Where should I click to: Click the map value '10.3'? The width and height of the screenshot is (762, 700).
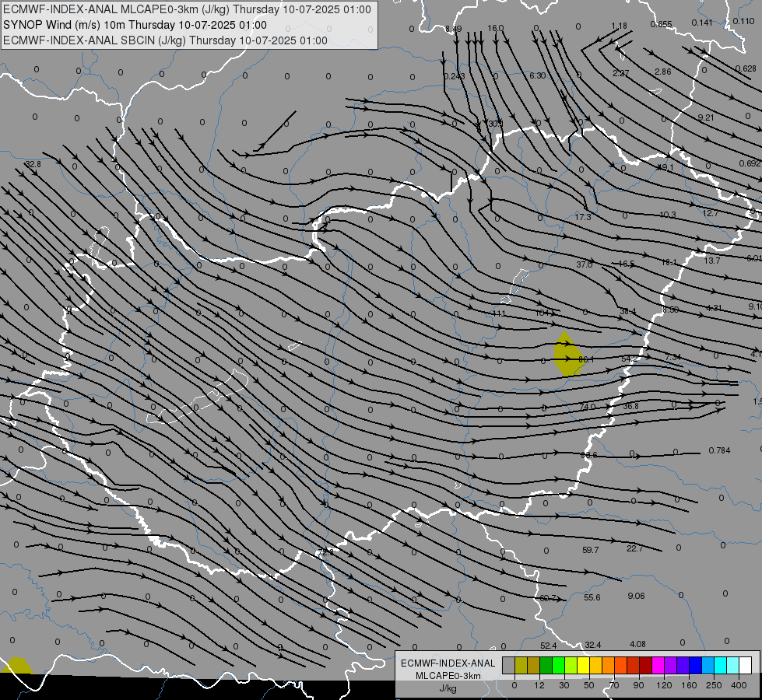coord(668,215)
